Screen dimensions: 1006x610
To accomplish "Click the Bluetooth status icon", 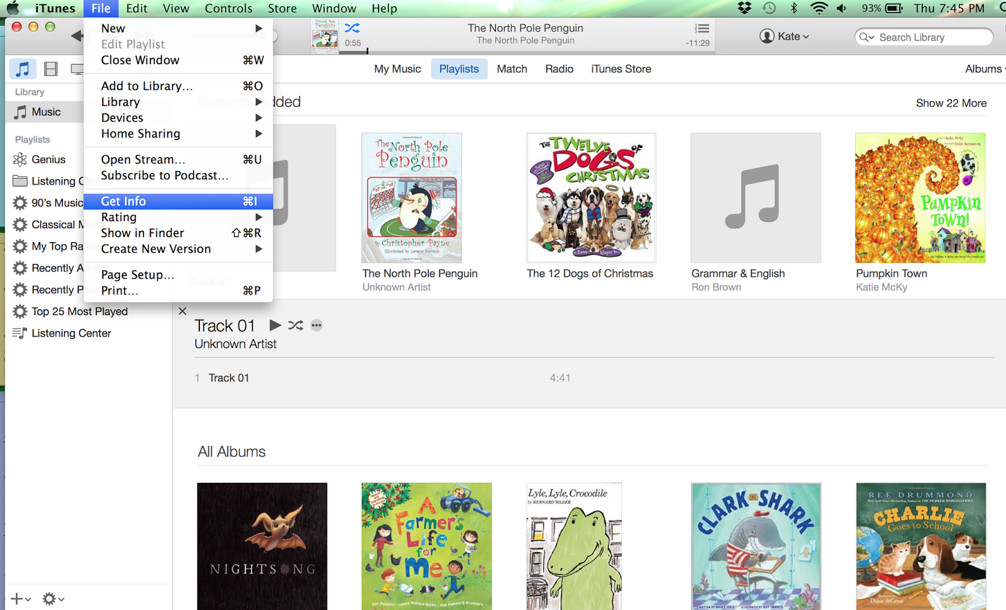I will 793,8.
